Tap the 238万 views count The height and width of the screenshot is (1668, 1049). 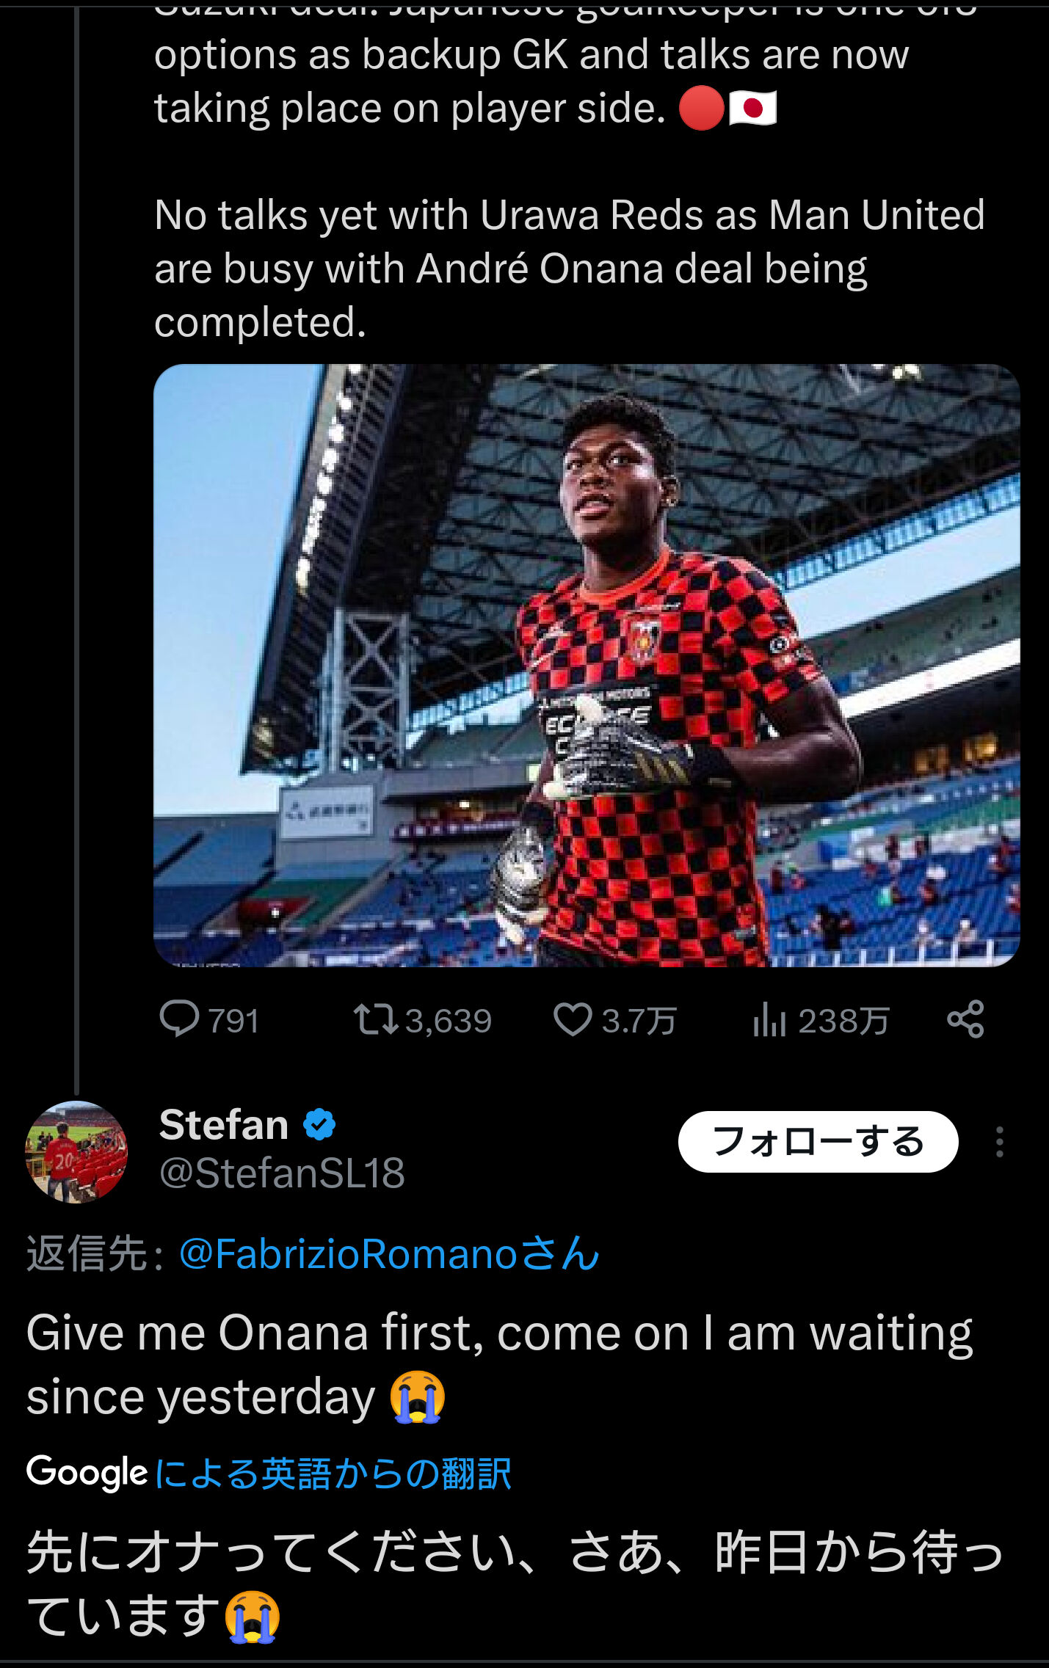point(843,1021)
